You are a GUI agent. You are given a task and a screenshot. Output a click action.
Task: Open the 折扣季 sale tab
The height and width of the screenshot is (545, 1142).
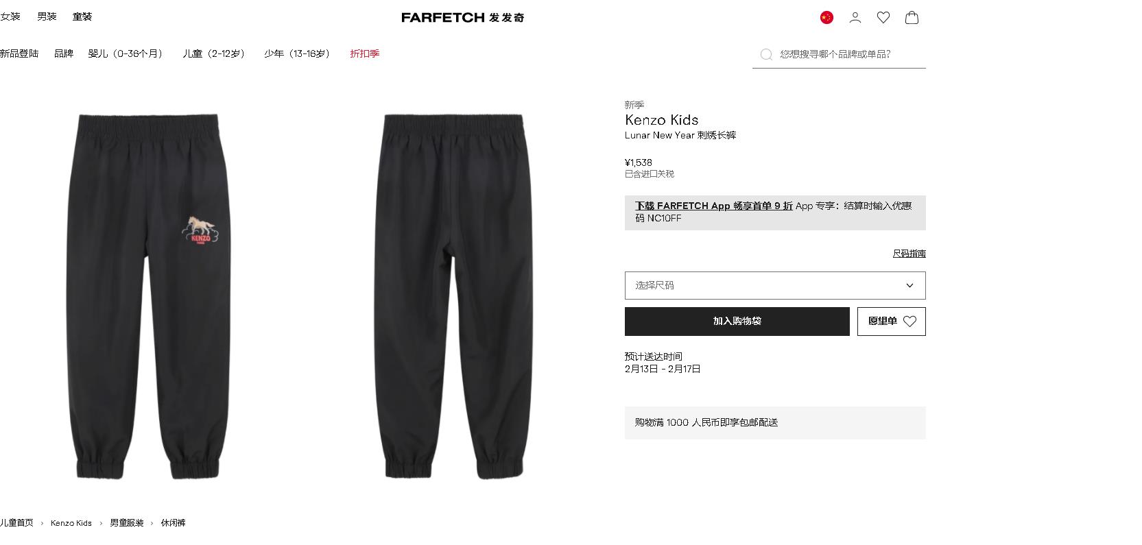coord(365,53)
